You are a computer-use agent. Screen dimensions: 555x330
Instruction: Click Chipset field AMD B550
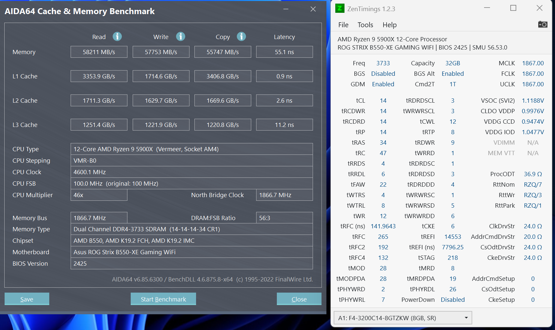[x=192, y=240]
